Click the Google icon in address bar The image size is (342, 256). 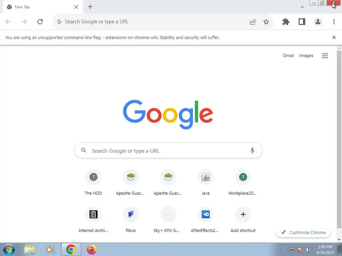(59, 22)
